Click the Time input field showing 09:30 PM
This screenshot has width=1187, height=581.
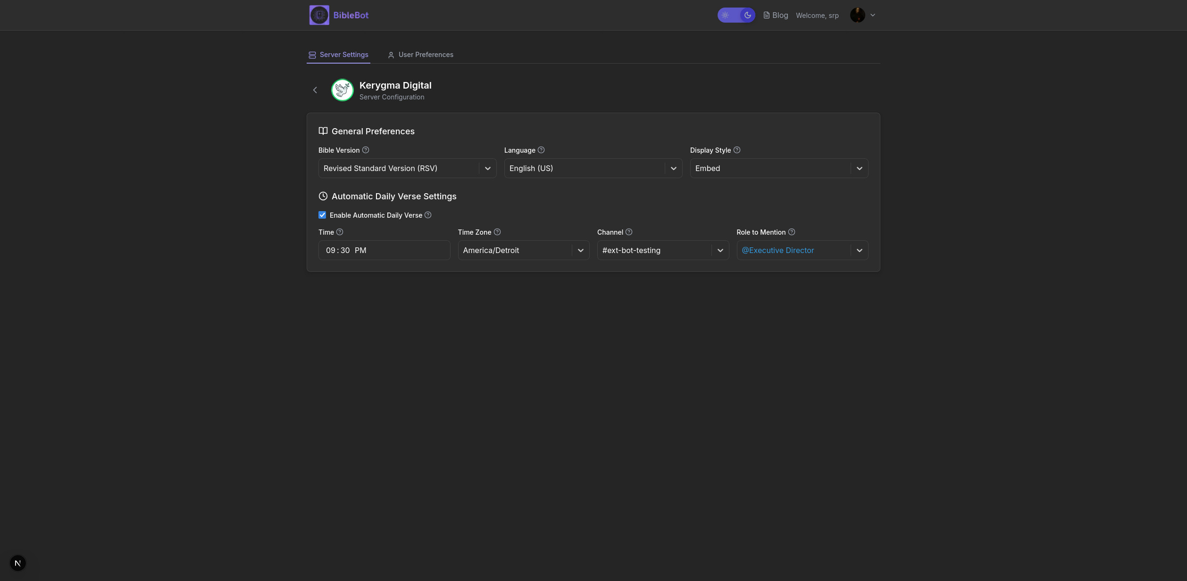(384, 250)
